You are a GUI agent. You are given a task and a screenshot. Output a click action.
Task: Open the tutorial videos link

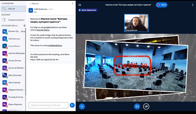43,30
